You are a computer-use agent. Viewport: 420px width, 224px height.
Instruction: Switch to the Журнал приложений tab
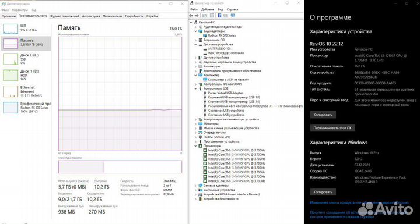(65, 16)
